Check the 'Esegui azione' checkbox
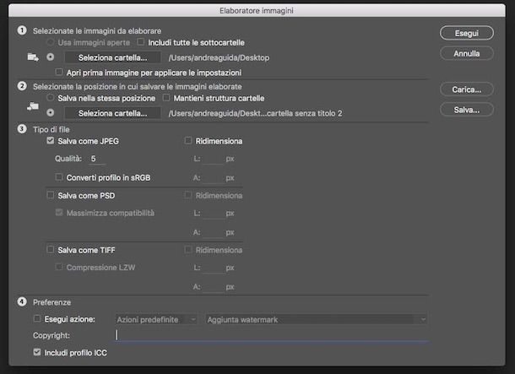515x374 pixels. 37,318
